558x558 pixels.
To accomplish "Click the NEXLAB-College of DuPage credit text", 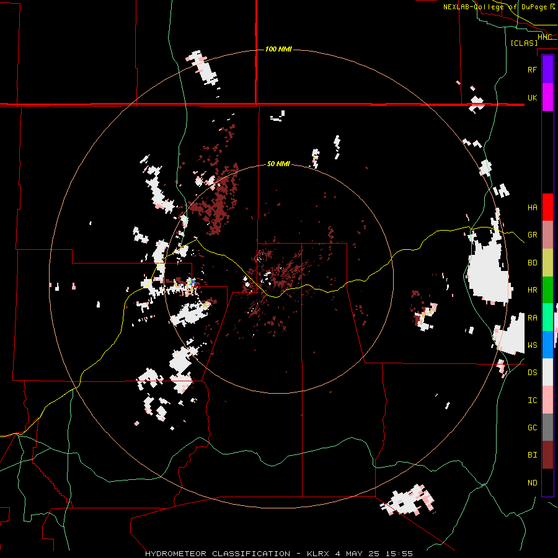I will coord(499,7).
